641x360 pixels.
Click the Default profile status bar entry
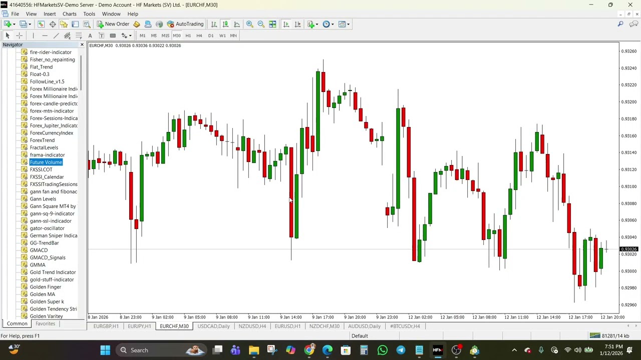coord(360,336)
